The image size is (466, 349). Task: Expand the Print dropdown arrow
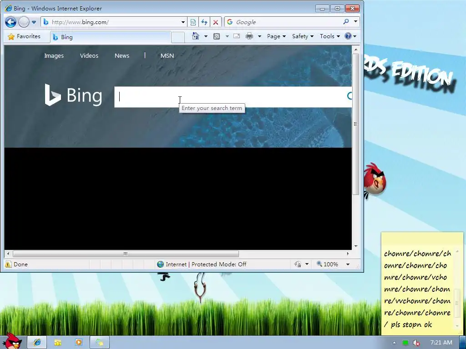coord(259,36)
